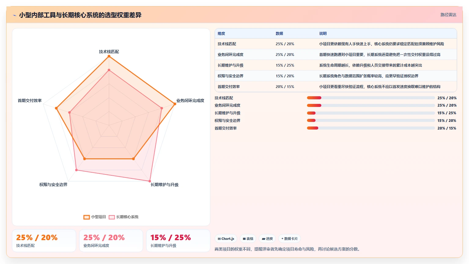Click the 权限与安全边界 progress bar

coord(371,120)
